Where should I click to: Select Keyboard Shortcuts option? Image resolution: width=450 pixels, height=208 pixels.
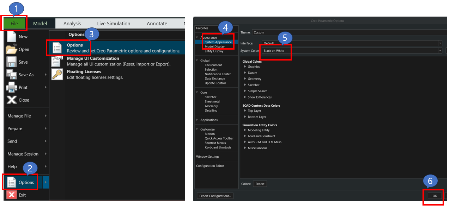[218, 147]
